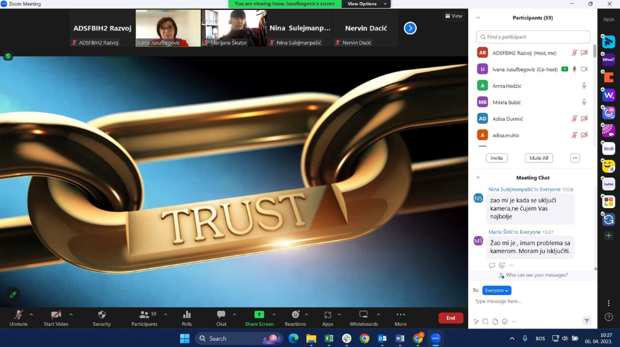Mute Ivana Jusufbegovic's microphone in list
The width and height of the screenshot is (620, 347).
[575, 69]
